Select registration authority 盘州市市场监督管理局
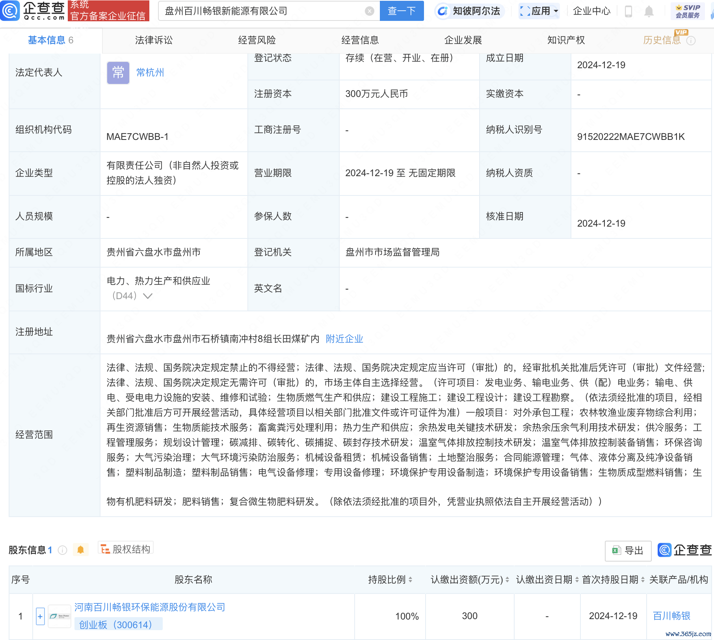This screenshot has width=714, height=640. (x=392, y=252)
